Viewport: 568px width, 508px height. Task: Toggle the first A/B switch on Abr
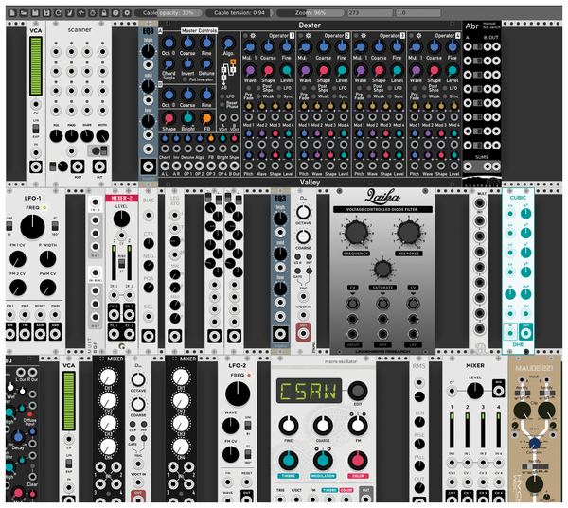point(478,46)
